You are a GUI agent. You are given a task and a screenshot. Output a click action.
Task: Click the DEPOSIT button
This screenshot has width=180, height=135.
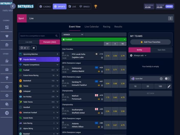(x=169, y=7)
